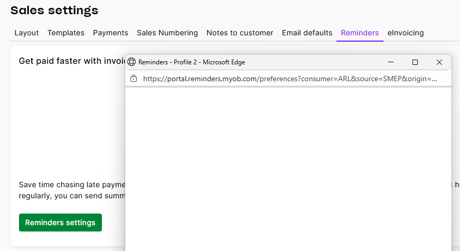Click the lock icon beside the URL

(x=134, y=79)
